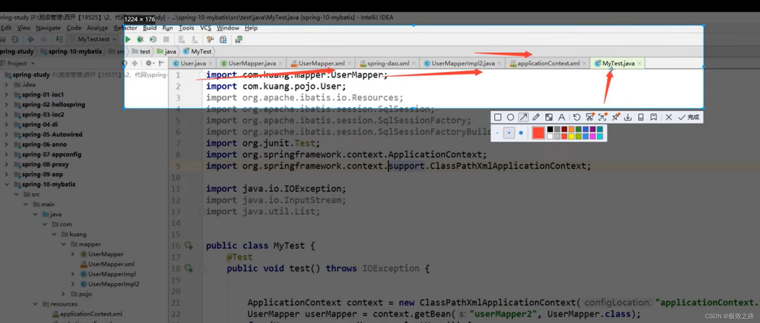Screen dimensions: 760x323
Task: Pick the black color swatch
Action: (x=550, y=129)
